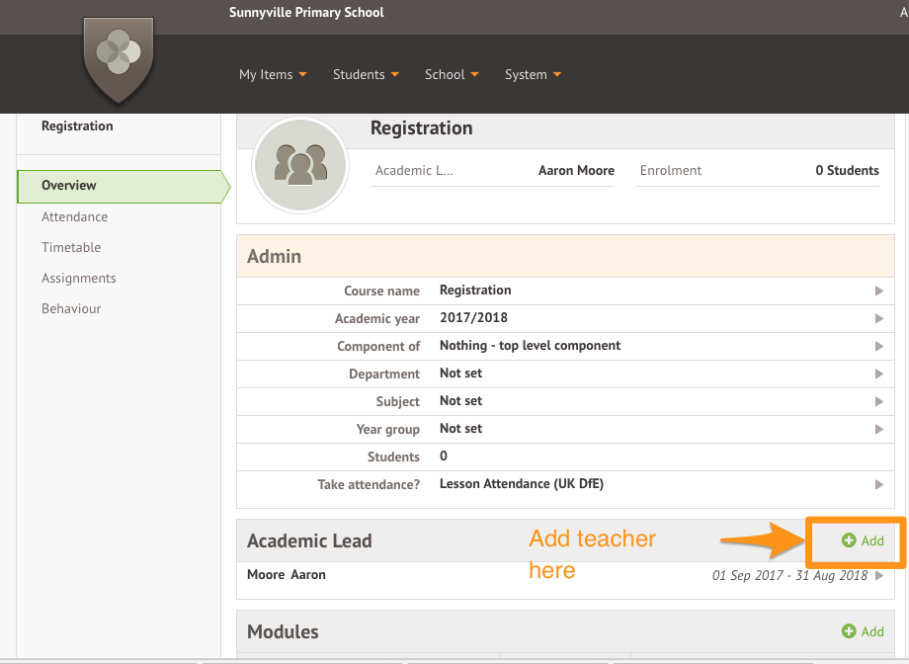
Task: Click the green plus icon beside Academic Lead
Action: pos(848,540)
